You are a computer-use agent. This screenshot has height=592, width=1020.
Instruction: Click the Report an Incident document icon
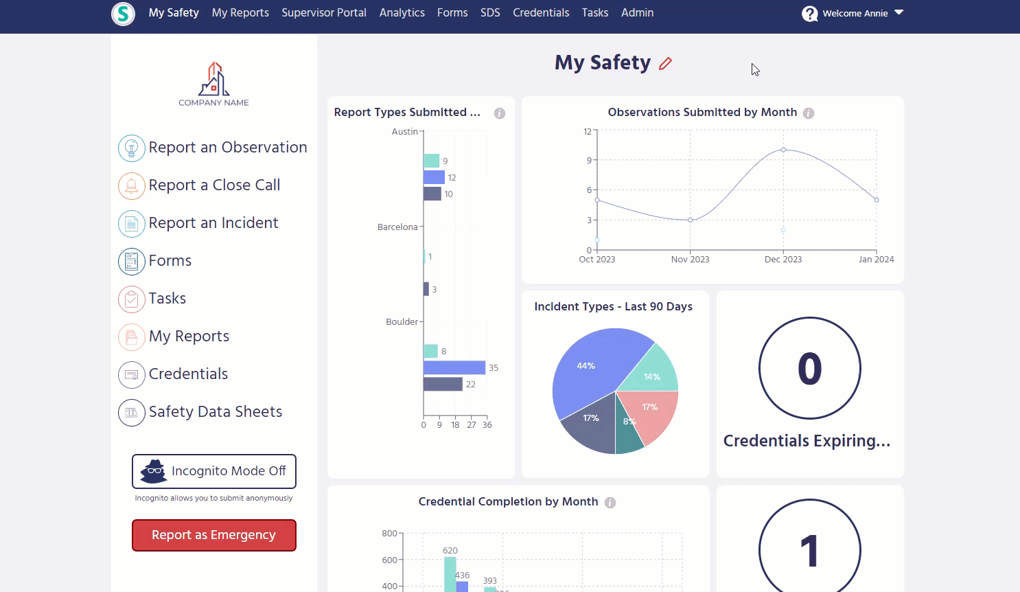click(x=131, y=223)
